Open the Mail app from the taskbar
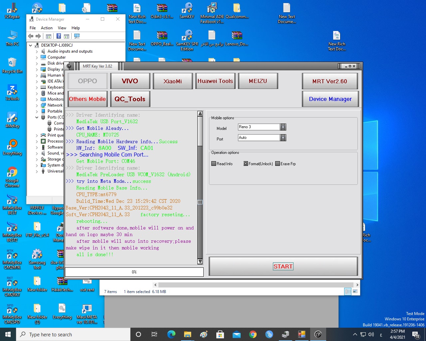The width and height of the screenshot is (426, 341). (237, 334)
